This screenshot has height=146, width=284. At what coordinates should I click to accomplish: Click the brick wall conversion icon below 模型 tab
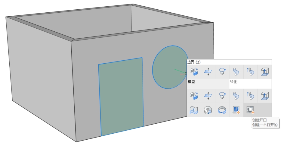point(194,96)
